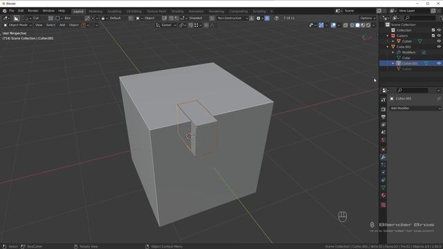Toggle visibility of selected Cutter.001

439,63
